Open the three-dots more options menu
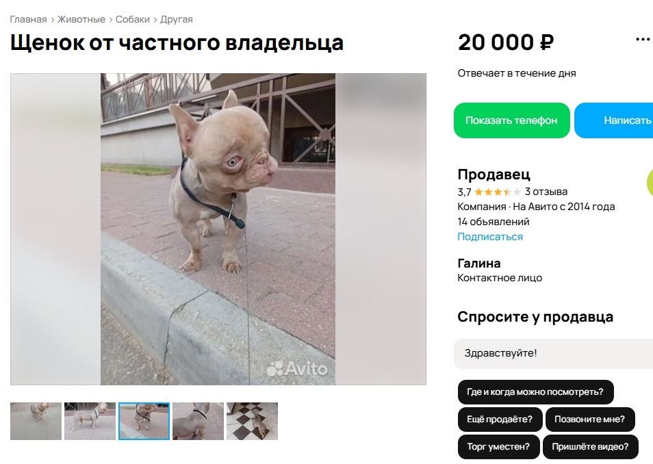Viewport: 653px width, 464px height. pos(643,40)
